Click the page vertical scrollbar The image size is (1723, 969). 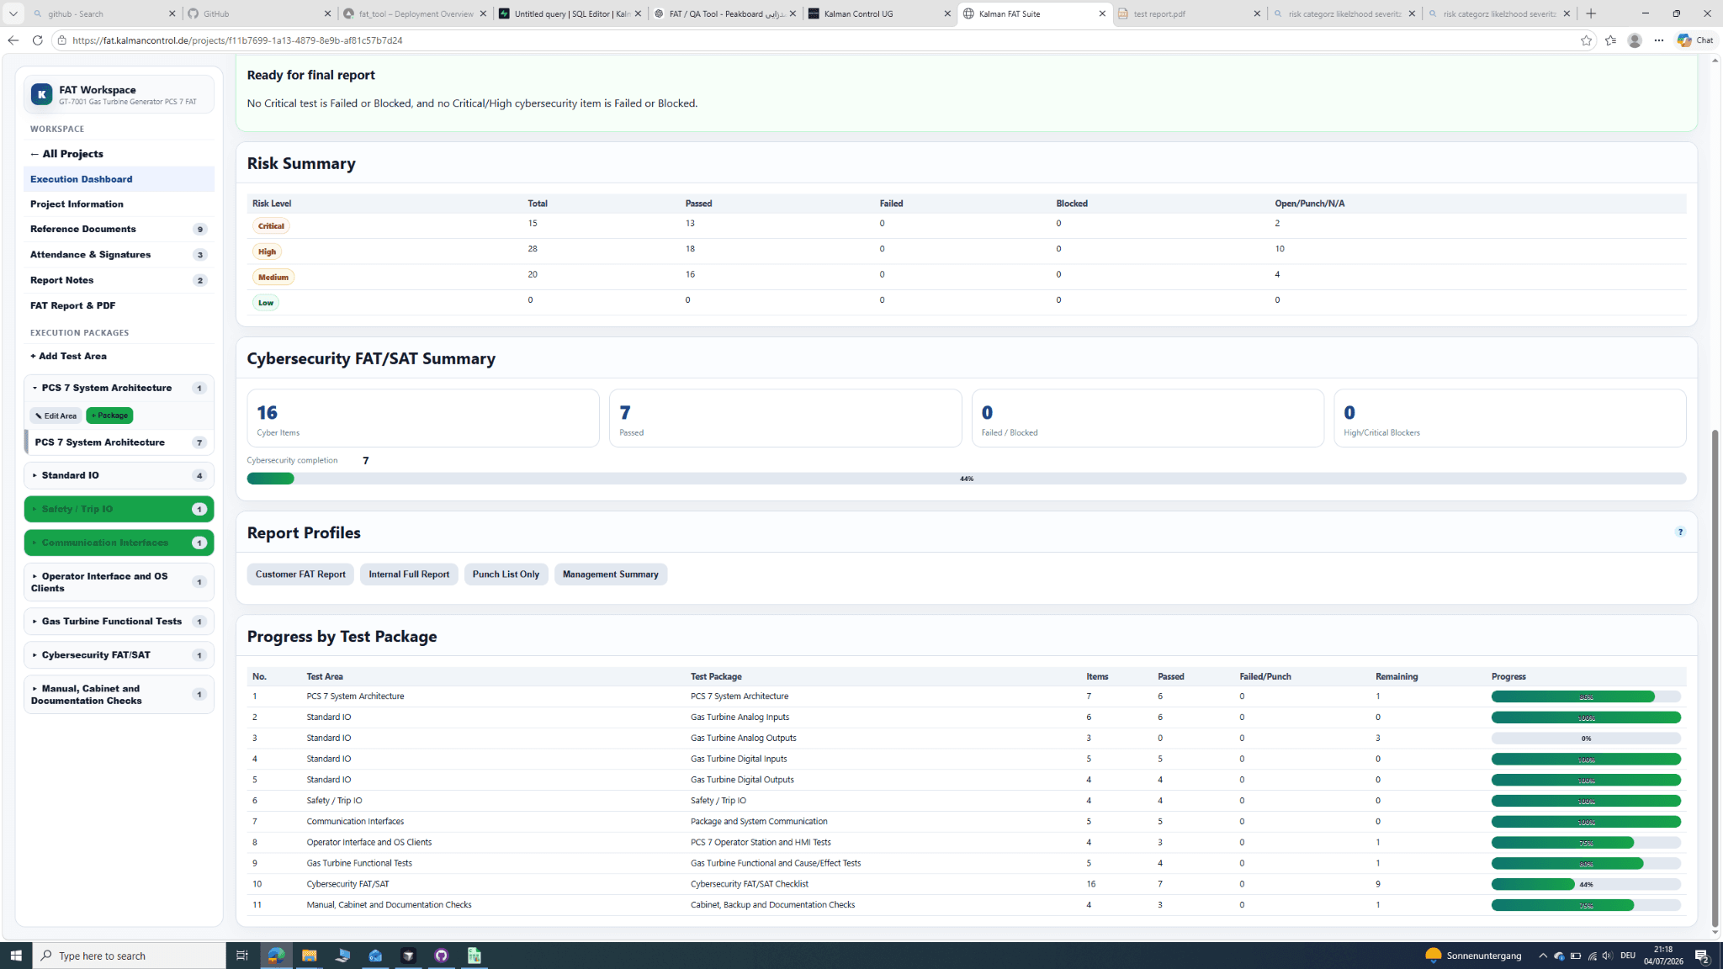(x=1715, y=677)
